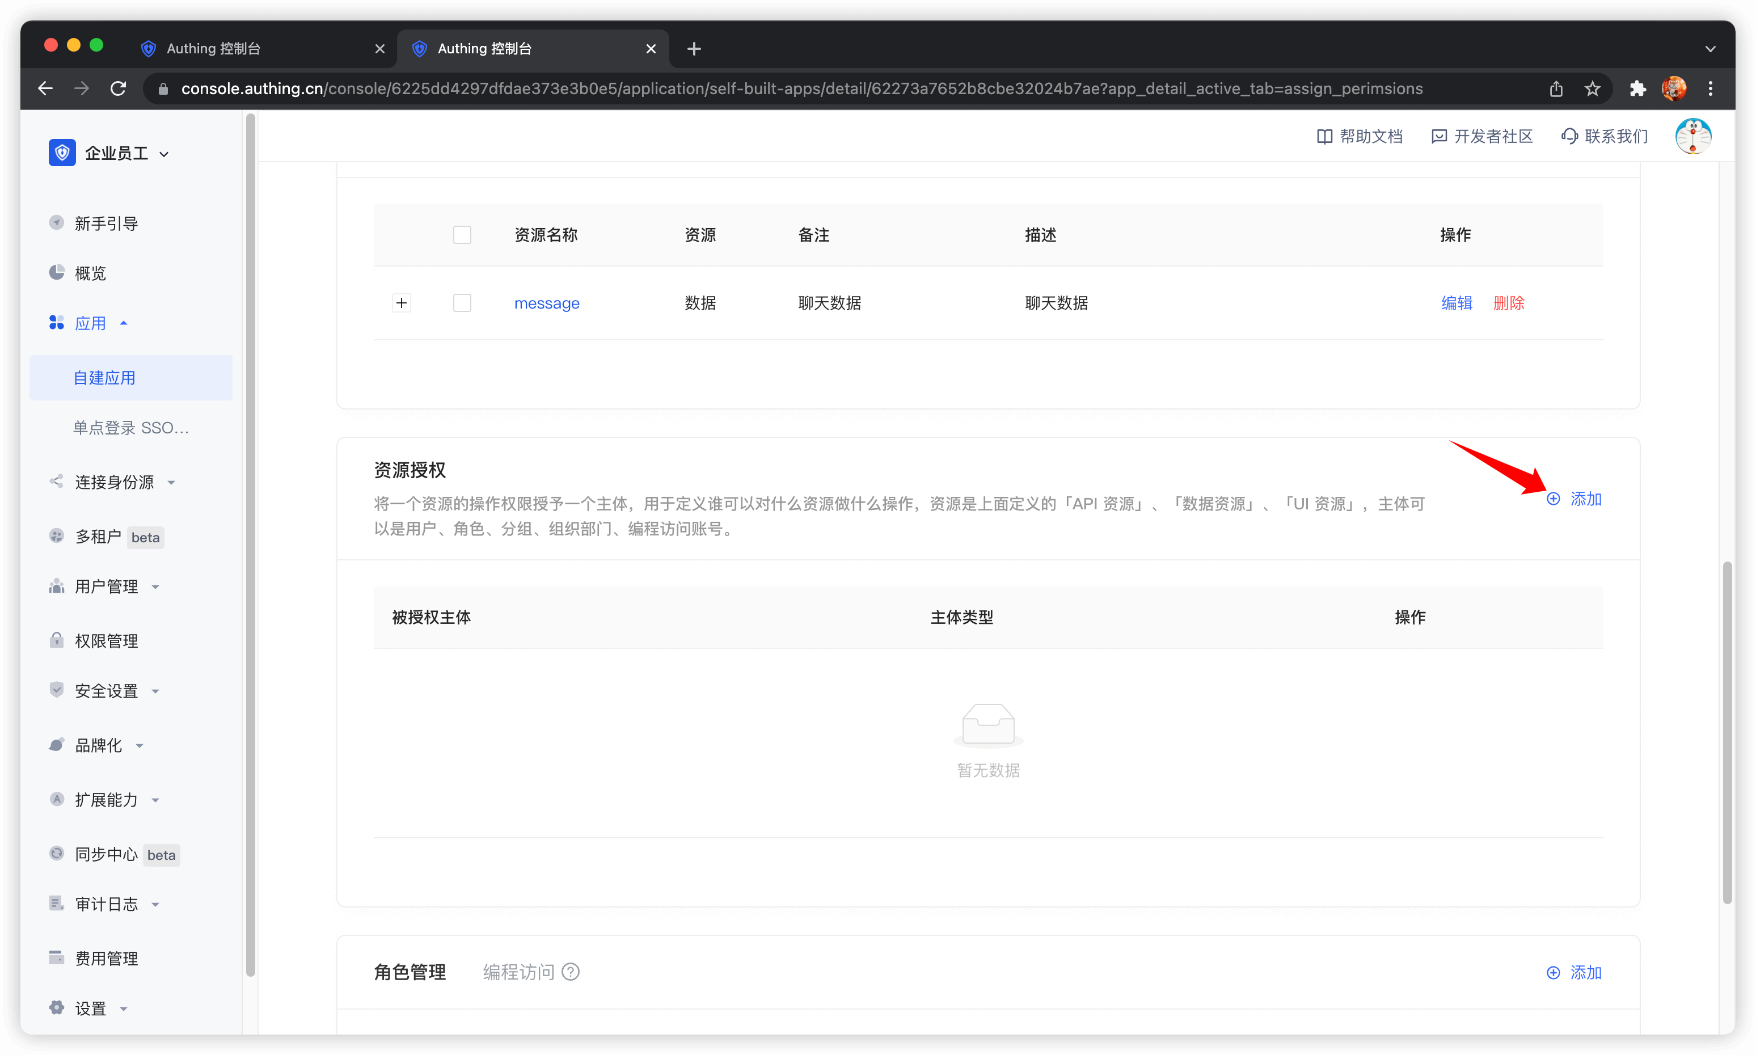Screen dimensions: 1756x1055
Task: Click the help icon next to 编程访问
Action: tap(570, 972)
